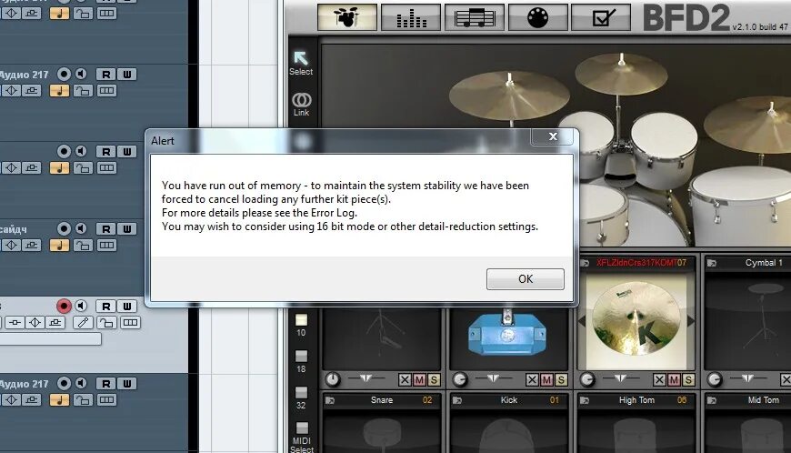Click the High Tom slot label
This screenshot has height=453, width=791.
point(636,400)
